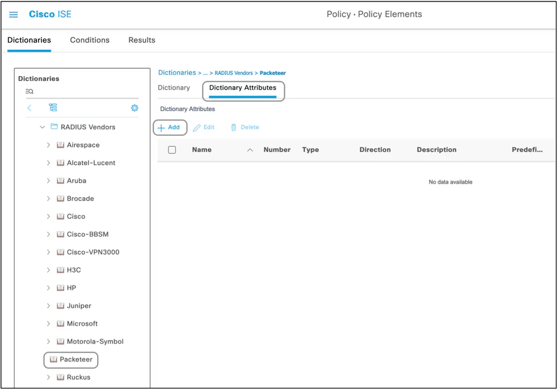Image resolution: width=559 pixels, height=390 pixels.
Task: Expand the Cisco vendor entry
Action: tap(49, 216)
